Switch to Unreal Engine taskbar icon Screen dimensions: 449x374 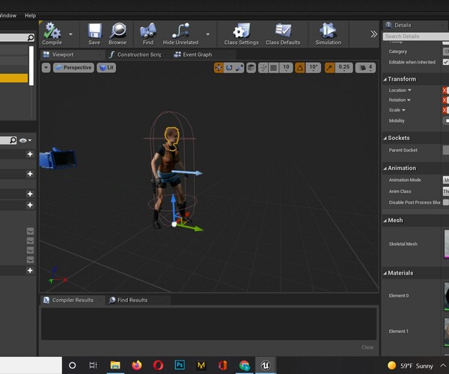[266, 365]
